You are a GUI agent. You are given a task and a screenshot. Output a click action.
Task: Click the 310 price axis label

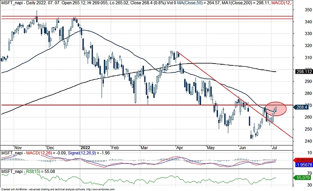(309, 58)
